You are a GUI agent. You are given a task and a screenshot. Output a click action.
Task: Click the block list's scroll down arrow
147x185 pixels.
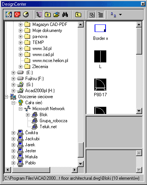point(139,111)
